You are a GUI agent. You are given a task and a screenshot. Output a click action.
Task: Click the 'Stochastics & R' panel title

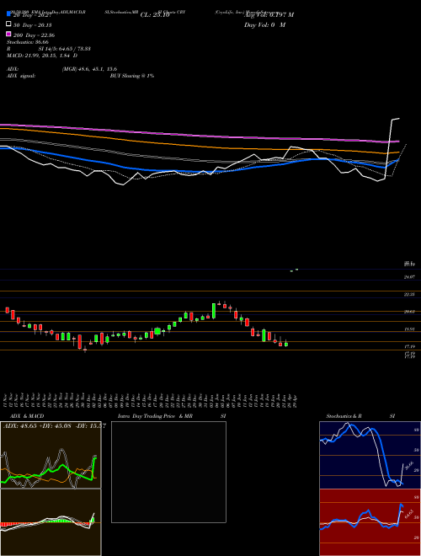(x=344, y=416)
